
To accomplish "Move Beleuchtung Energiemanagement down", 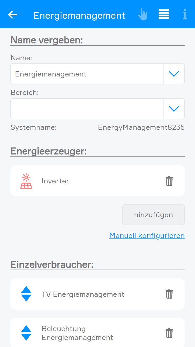I will click(x=26, y=337).
